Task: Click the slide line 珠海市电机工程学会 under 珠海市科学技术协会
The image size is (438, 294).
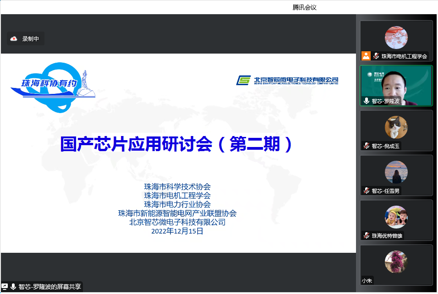Action: [x=177, y=196]
